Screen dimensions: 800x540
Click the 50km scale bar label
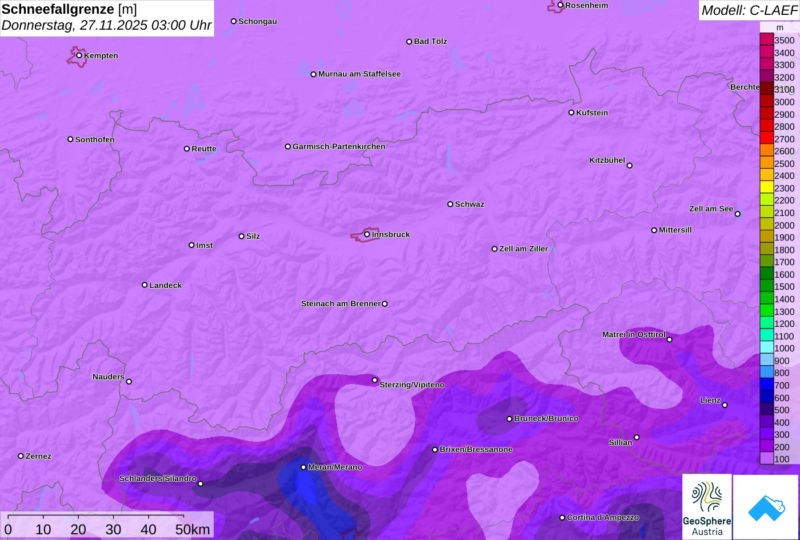click(x=193, y=530)
